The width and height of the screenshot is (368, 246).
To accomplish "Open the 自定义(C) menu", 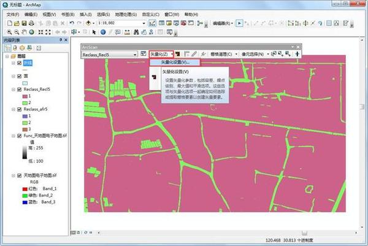I will tap(151, 14).
